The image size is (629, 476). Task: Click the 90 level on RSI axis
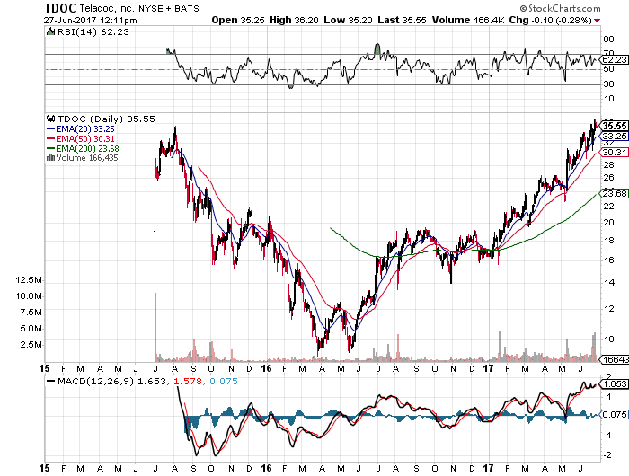point(608,40)
